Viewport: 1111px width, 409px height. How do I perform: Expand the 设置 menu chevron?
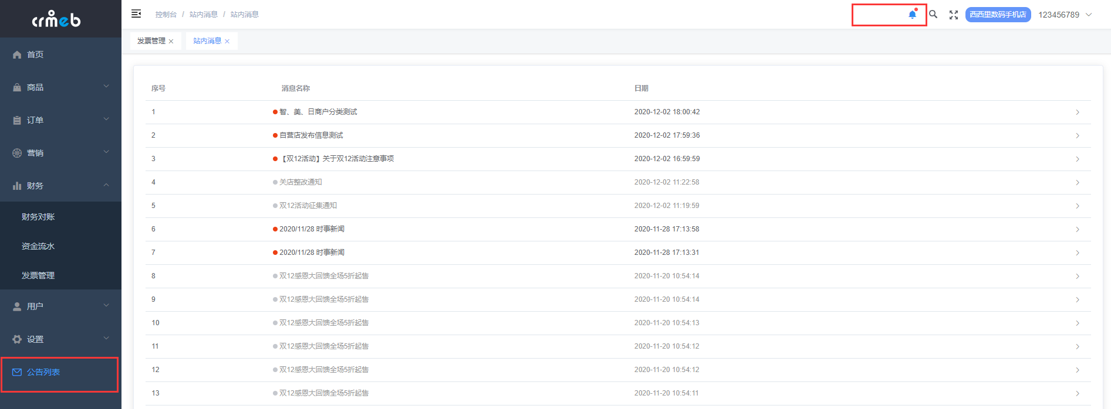tap(106, 339)
